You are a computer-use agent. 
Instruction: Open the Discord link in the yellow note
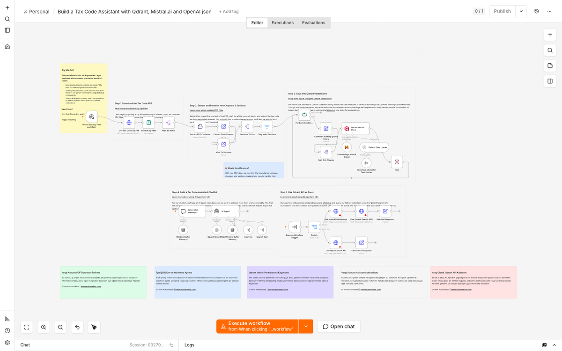[73, 114]
